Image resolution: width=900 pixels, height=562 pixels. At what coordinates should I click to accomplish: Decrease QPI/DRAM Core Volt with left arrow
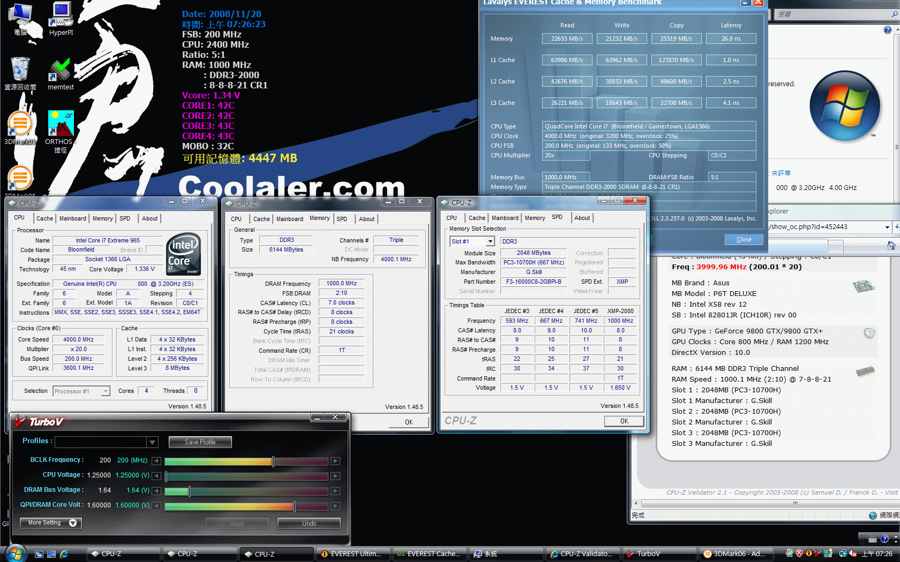[156, 506]
